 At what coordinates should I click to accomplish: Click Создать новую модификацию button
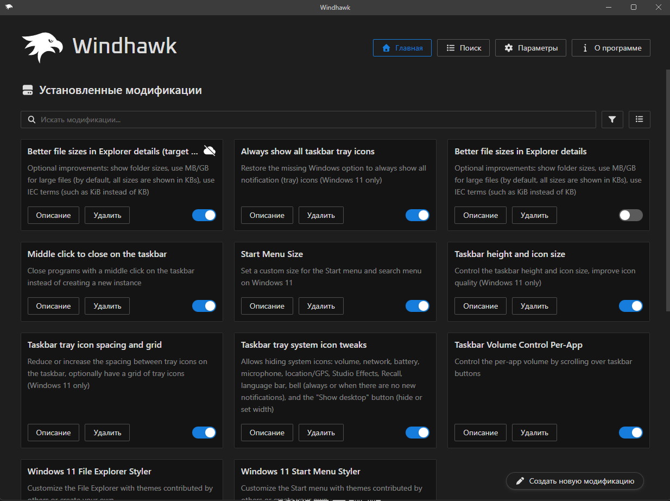575,481
